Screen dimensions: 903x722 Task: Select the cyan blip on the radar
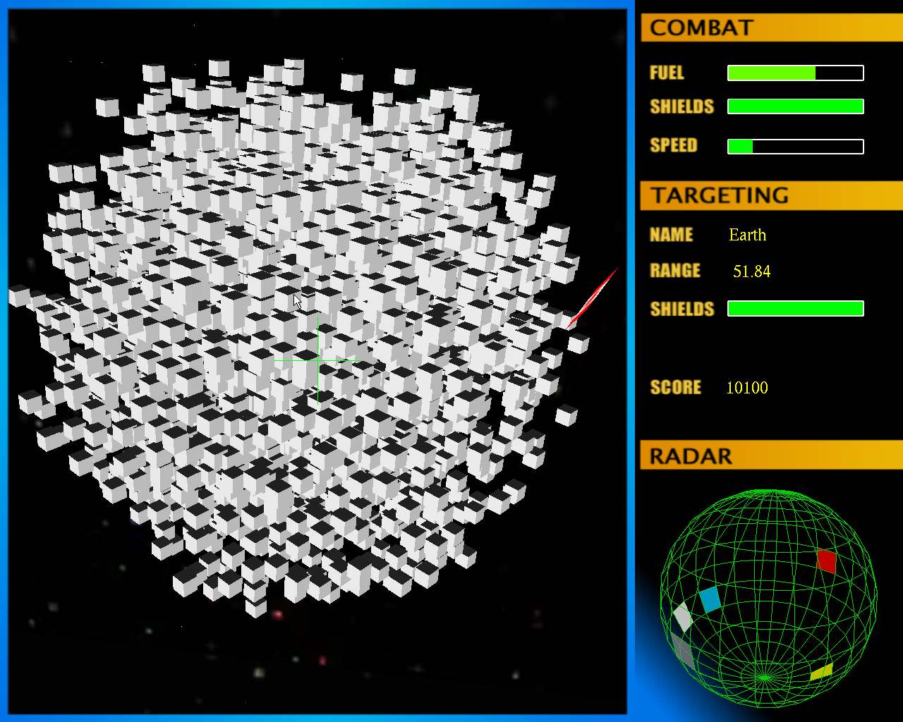[x=710, y=599]
